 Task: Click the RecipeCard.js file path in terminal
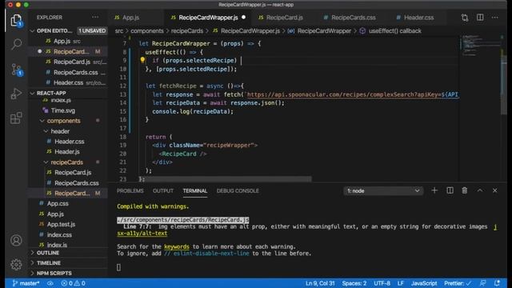[183, 220]
